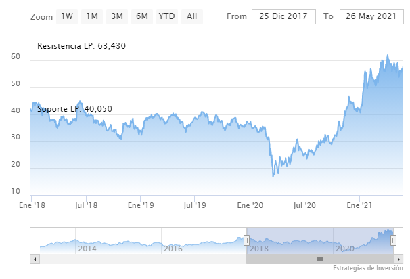
Task: Click the Jul '18 axis label
Action: [87, 204]
